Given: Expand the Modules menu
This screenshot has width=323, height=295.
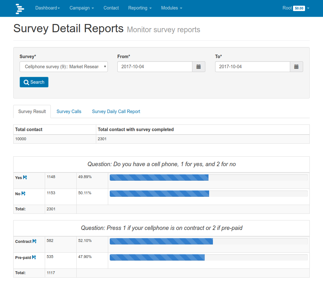Looking at the screenshot, I should coord(171,8).
